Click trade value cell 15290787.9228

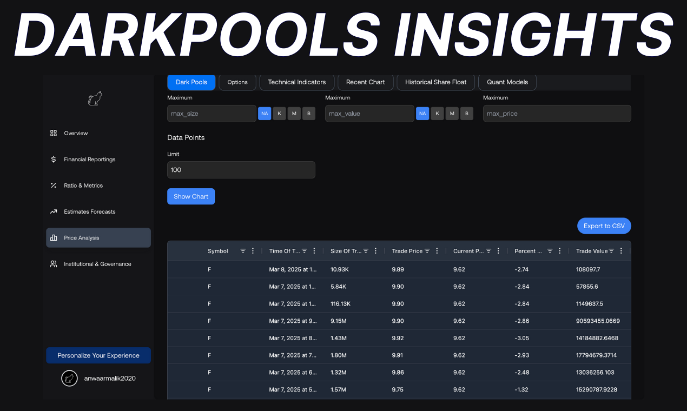tap(597, 389)
